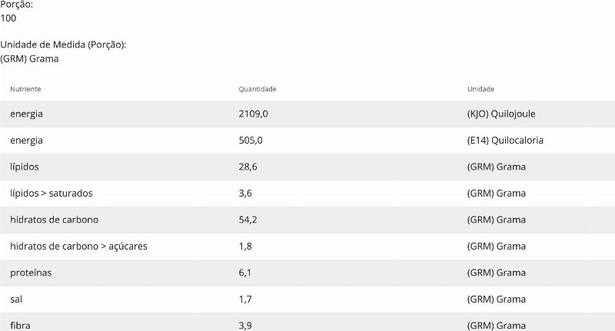
Task: Select the lípidos > saturados row
Action: tap(307, 194)
